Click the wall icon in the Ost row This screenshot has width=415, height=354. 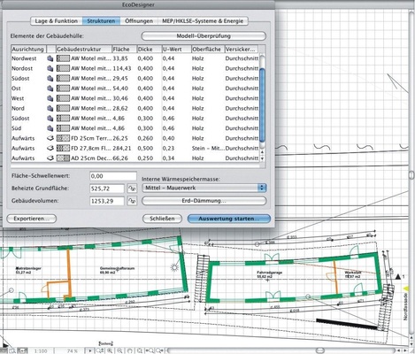coord(50,88)
